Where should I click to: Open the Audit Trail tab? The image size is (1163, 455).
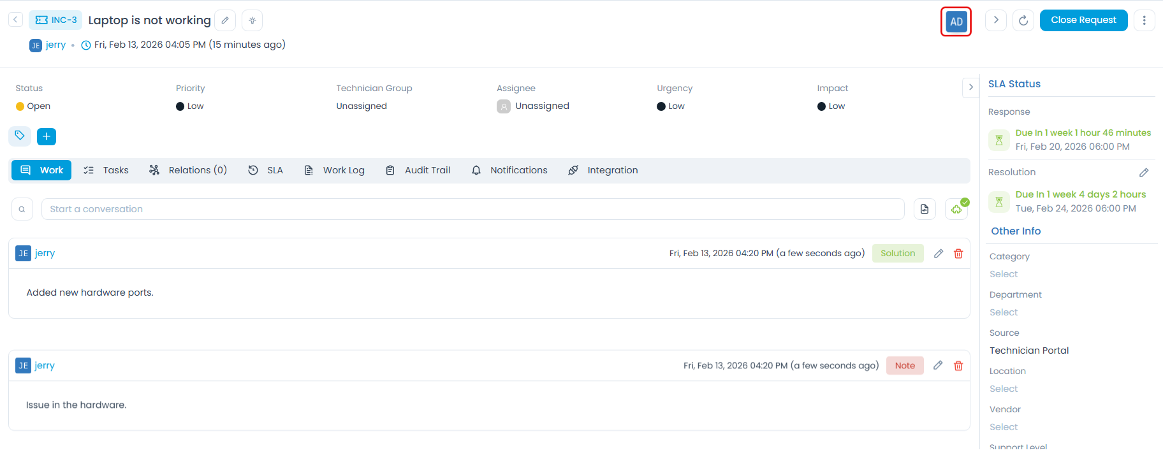pyautogui.click(x=418, y=170)
